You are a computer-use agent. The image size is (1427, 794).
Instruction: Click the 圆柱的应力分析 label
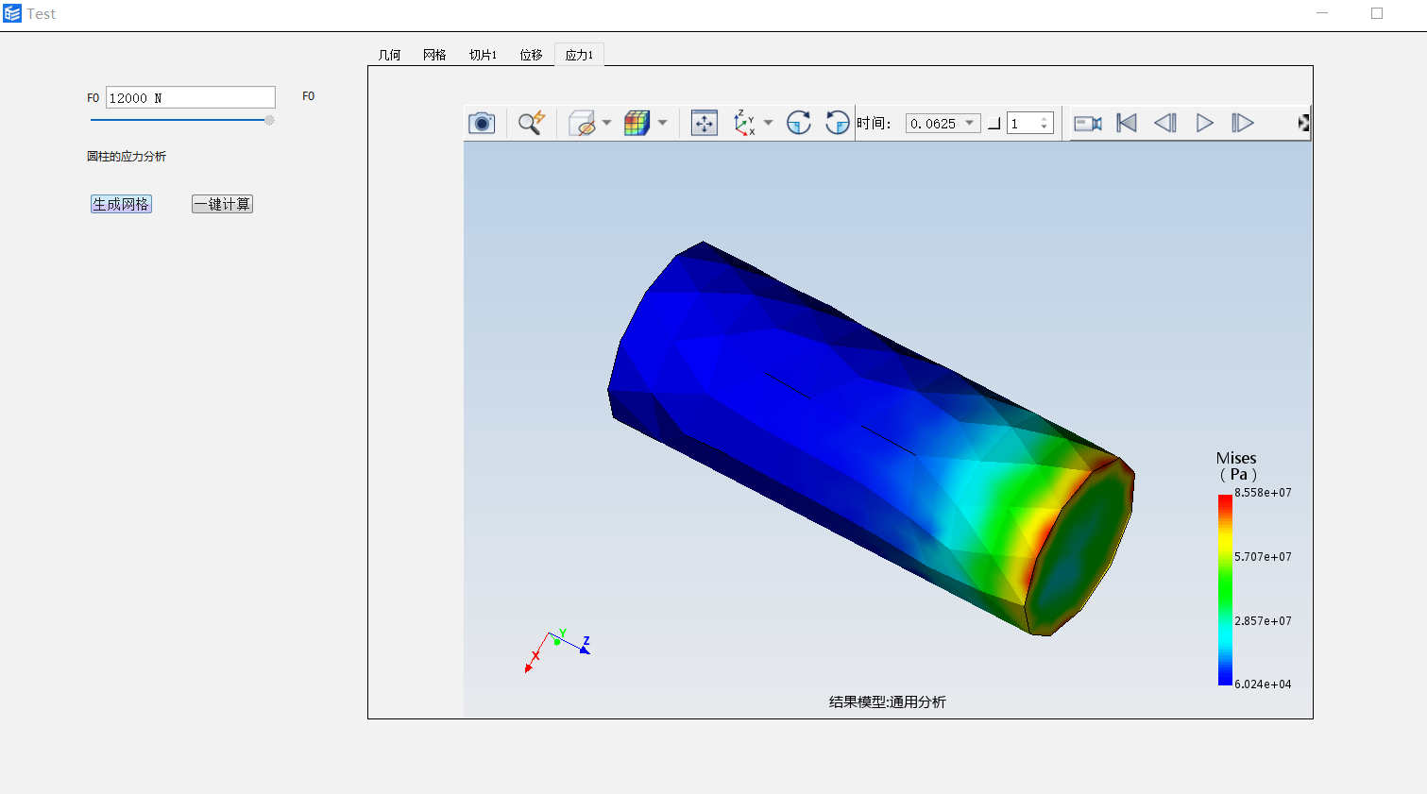pos(127,157)
